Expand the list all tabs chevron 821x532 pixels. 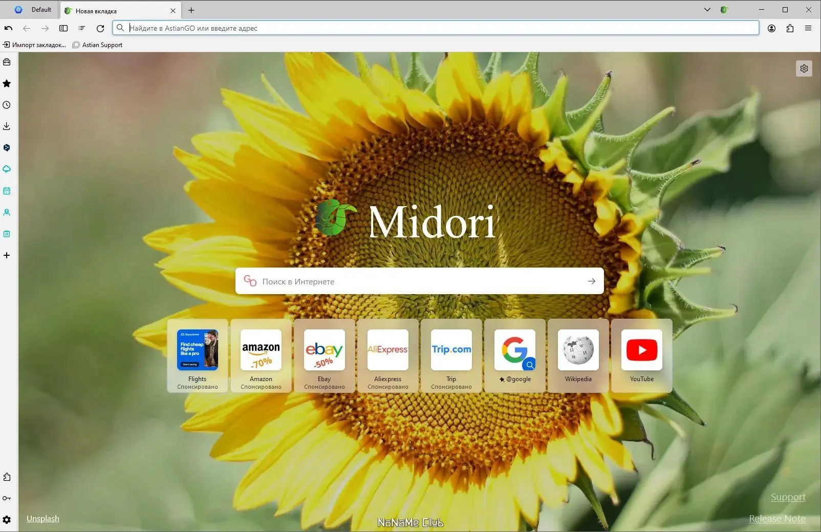tap(707, 10)
